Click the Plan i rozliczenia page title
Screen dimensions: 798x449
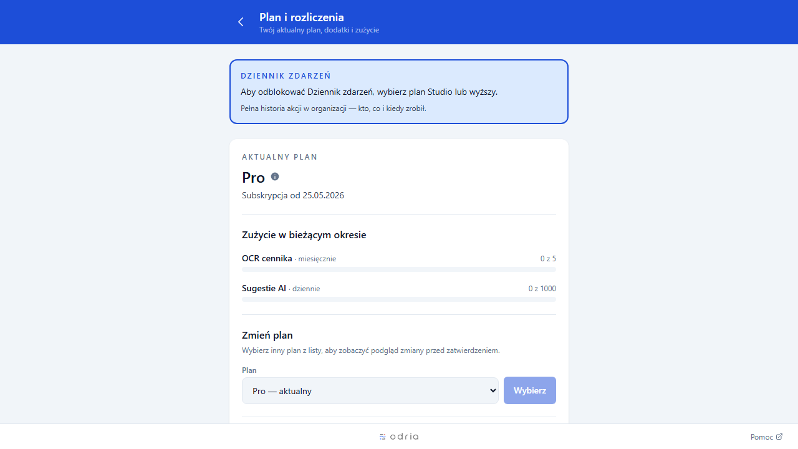click(x=302, y=17)
